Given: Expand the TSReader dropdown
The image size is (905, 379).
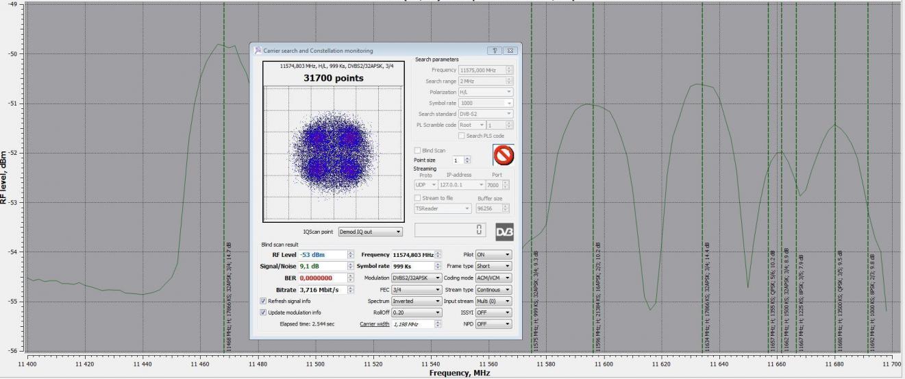Looking at the screenshot, I should pyautogui.click(x=443, y=209).
